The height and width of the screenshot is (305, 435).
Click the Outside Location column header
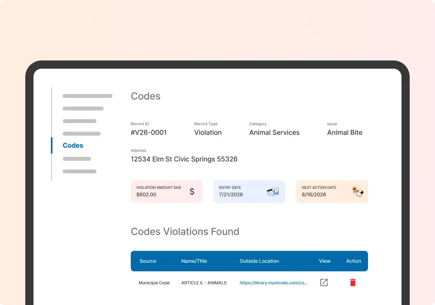click(259, 261)
